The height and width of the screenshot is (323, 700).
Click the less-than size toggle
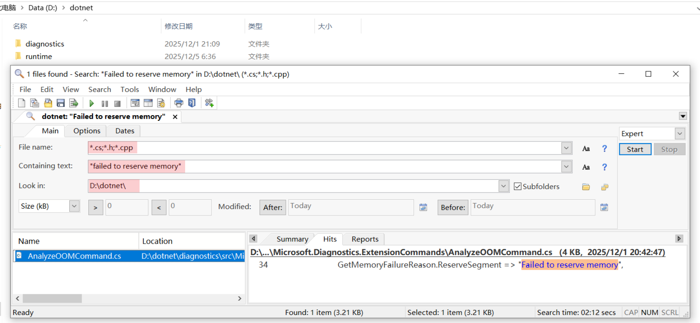point(159,207)
